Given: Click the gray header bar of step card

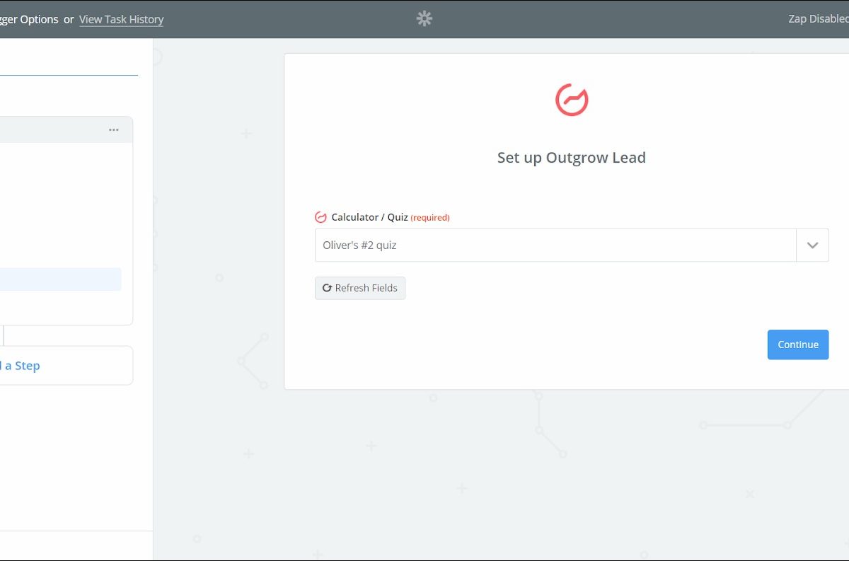Looking at the screenshot, I should (50, 130).
